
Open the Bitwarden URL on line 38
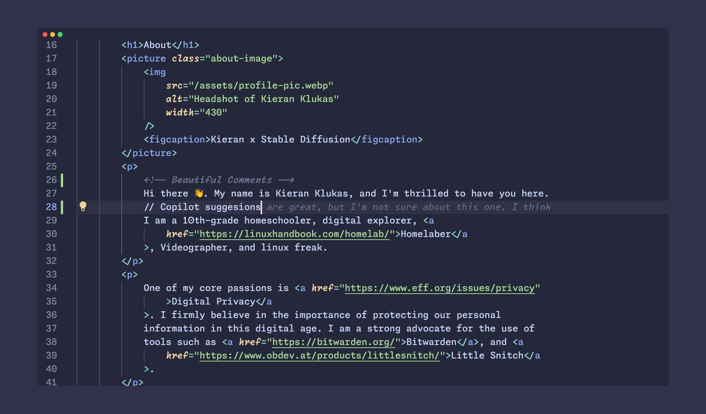click(333, 342)
